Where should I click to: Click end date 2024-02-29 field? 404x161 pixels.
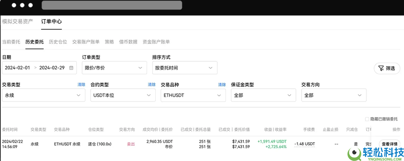click(52, 68)
